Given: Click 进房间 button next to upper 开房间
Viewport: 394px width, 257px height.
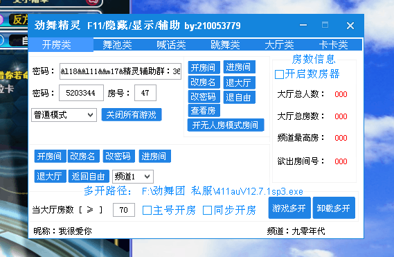Looking at the screenshot, I should (239, 67).
